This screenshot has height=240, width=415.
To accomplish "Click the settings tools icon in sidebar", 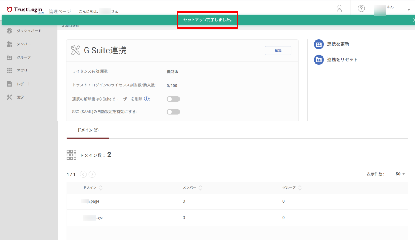I will tap(9, 97).
